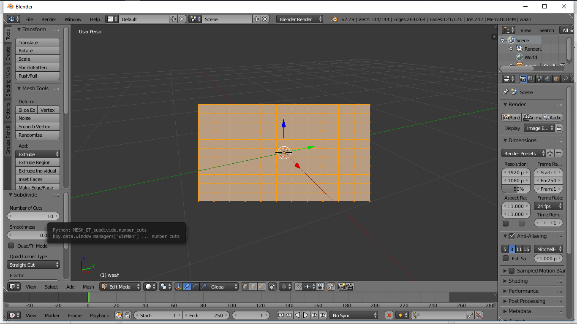Click the pin icon next to Scene

click(505, 92)
